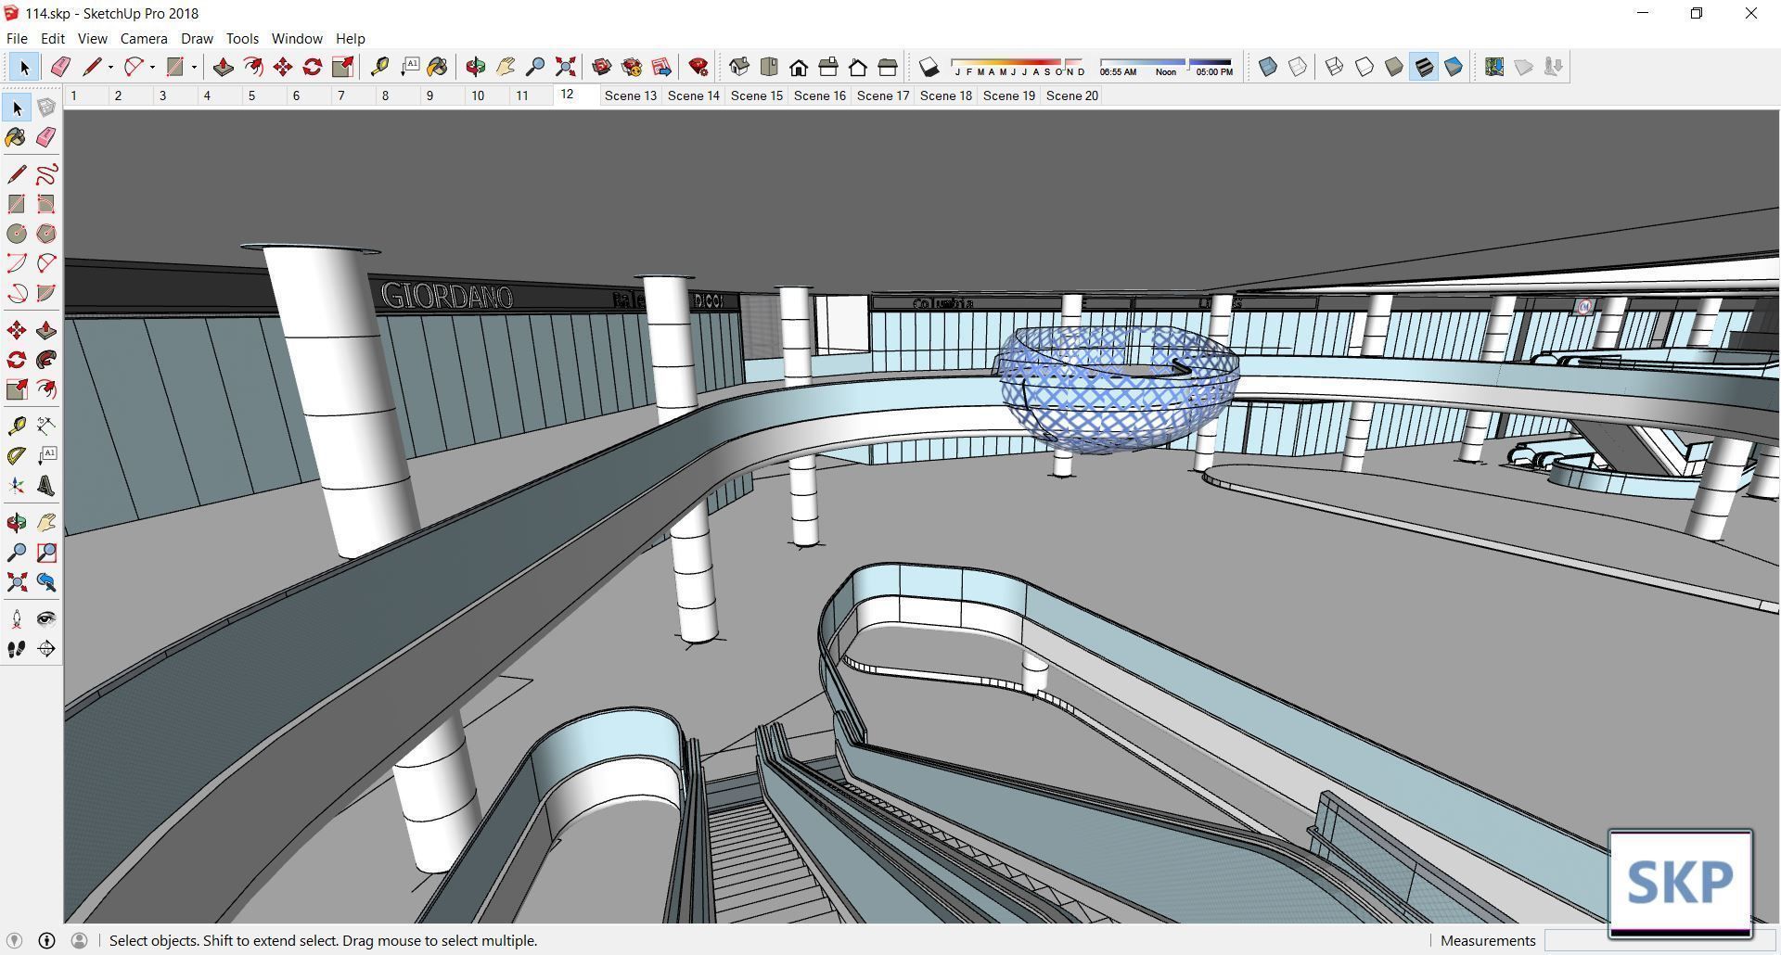Enable the Shaded face style
This screenshot has width=1781, height=955.
[1393, 67]
